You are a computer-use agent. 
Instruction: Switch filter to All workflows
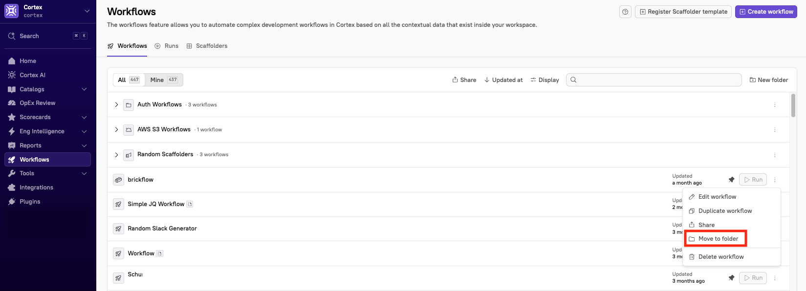point(129,80)
